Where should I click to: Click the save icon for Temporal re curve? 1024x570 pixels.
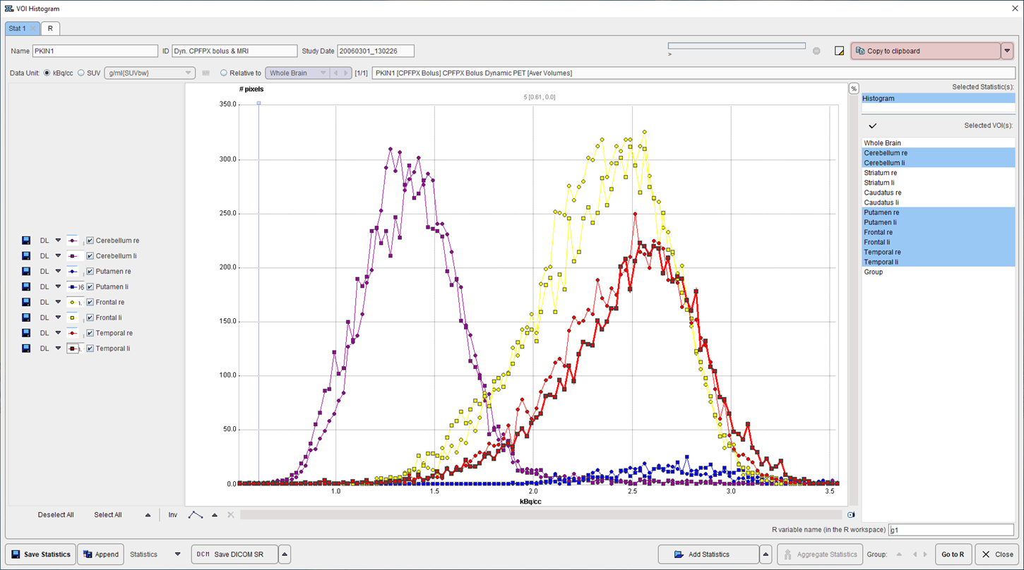[26, 333]
